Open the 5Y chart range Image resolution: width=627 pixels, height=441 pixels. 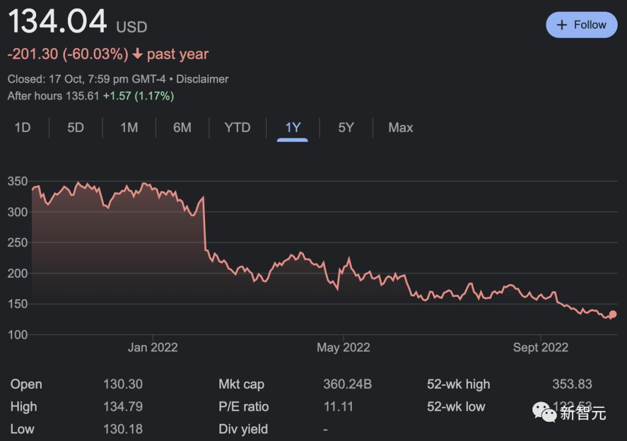click(346, 128)
